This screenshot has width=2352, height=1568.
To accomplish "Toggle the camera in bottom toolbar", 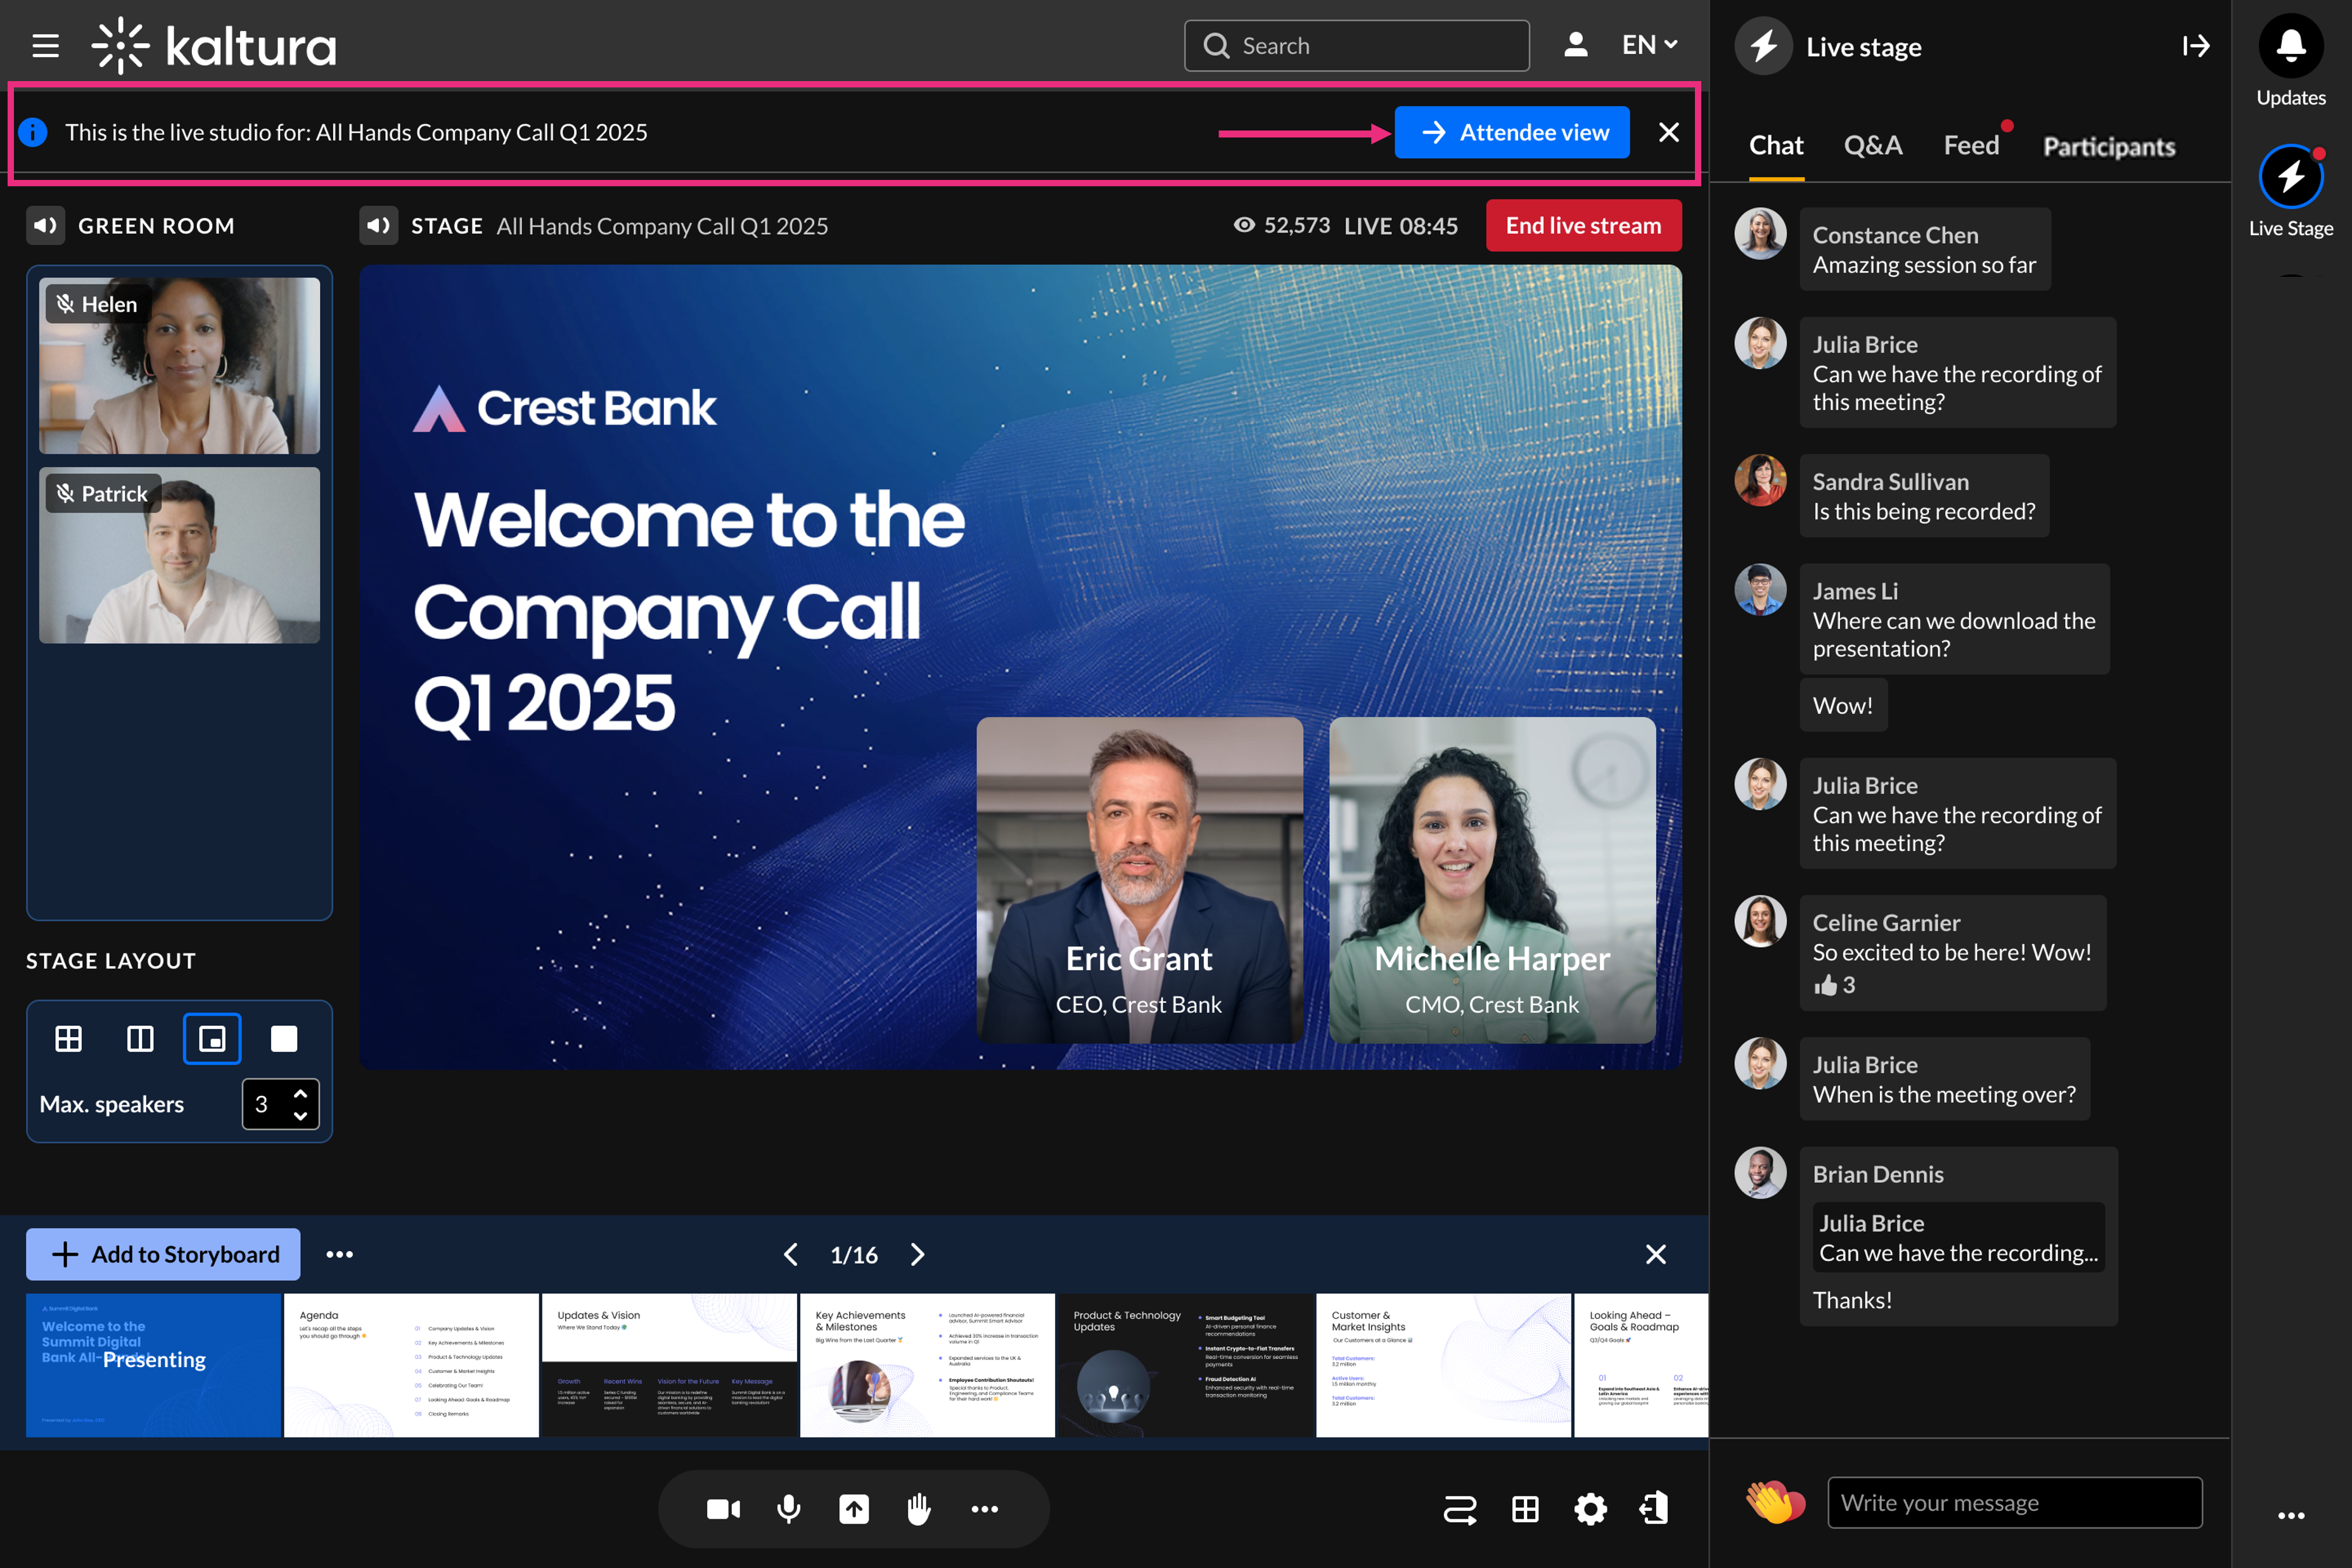I will pyautogui.click(x=723, y=1509).
